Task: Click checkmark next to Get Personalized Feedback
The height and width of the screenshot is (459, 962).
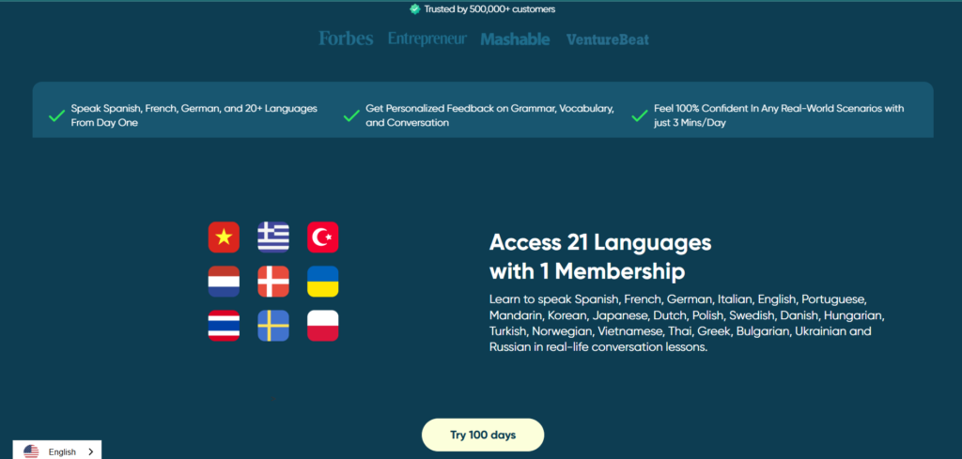Action: point(351,115)
